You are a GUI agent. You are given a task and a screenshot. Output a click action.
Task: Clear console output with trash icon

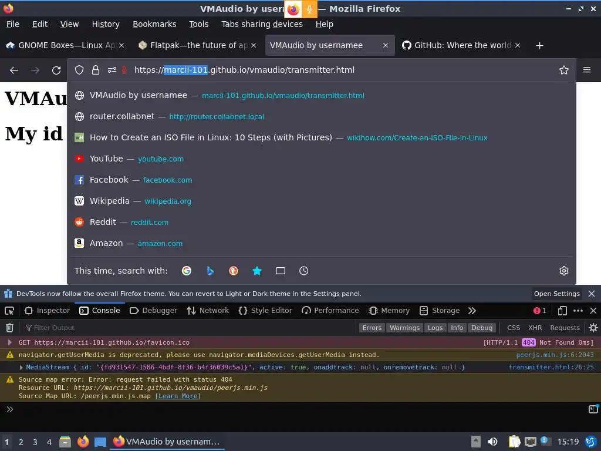pyautogui.click(x=9, y=328)
